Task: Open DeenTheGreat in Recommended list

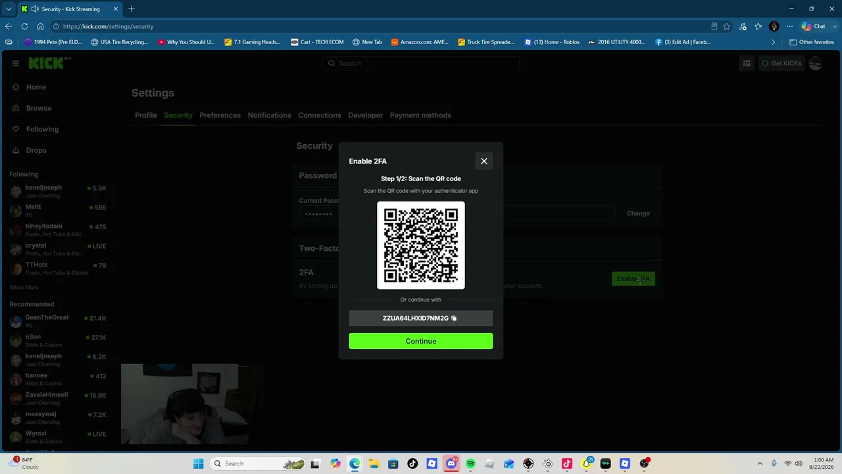Action: pyautogui.click(x=58, y=321)
